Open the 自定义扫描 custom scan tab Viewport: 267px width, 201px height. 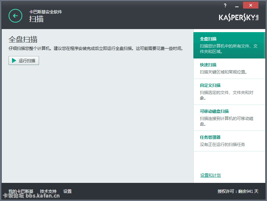point(229,92)
